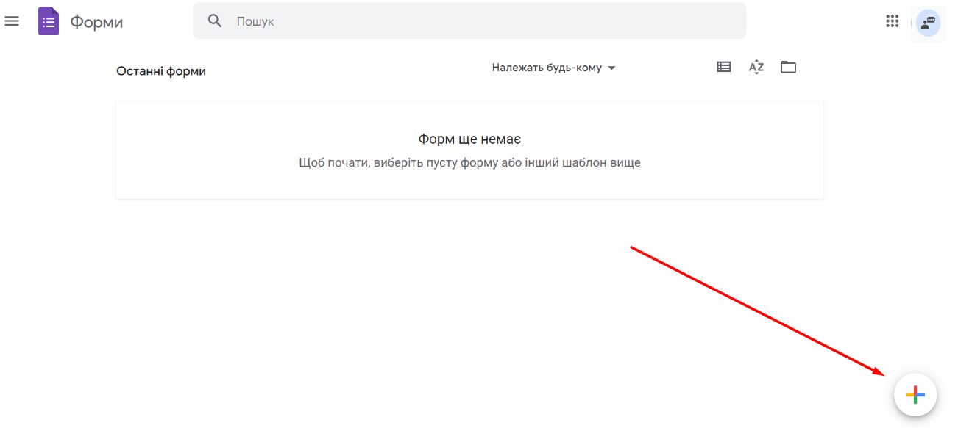
Task: Open the main hamburger menu
Action: coord(12,21)
